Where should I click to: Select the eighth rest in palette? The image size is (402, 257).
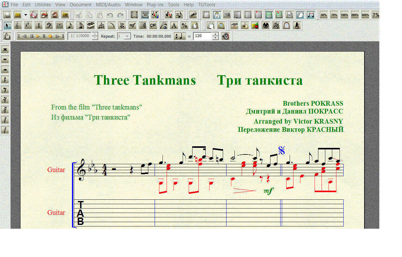5,90
